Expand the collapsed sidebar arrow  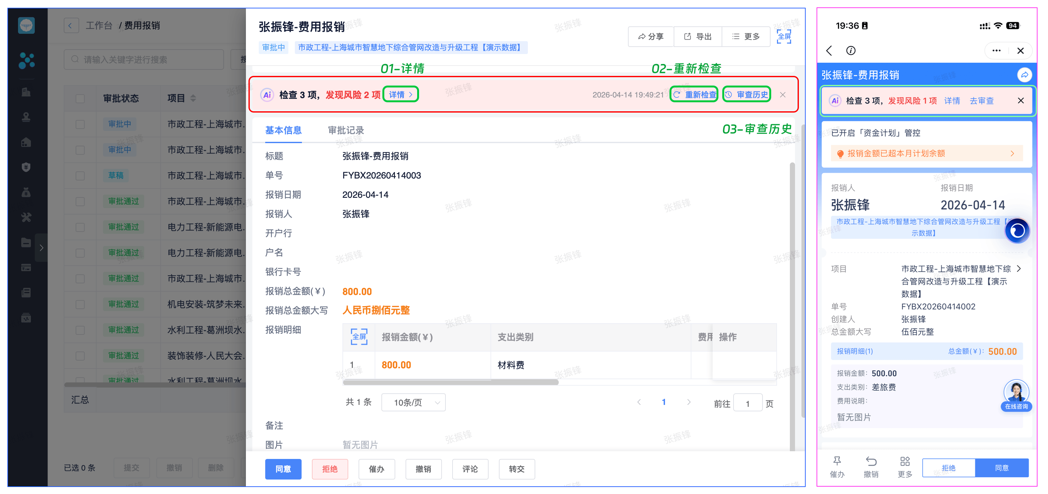point(41,248)
